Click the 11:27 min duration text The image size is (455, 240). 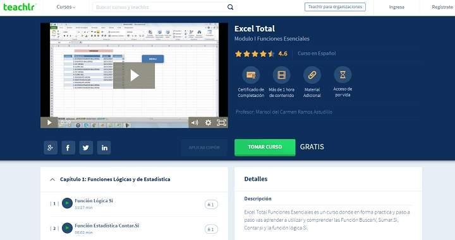point(83,208)
